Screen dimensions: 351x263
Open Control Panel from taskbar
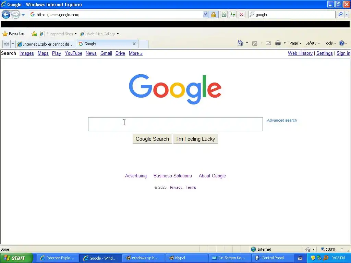point(273,258)
